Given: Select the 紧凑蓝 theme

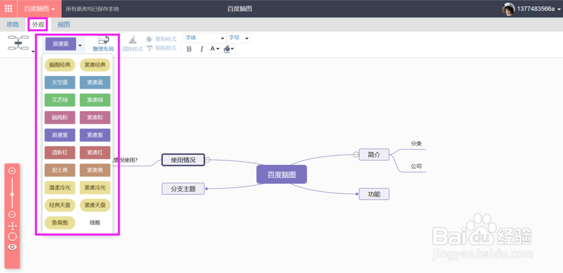Looking at the screenshot, I should click(x=95, y=83).
